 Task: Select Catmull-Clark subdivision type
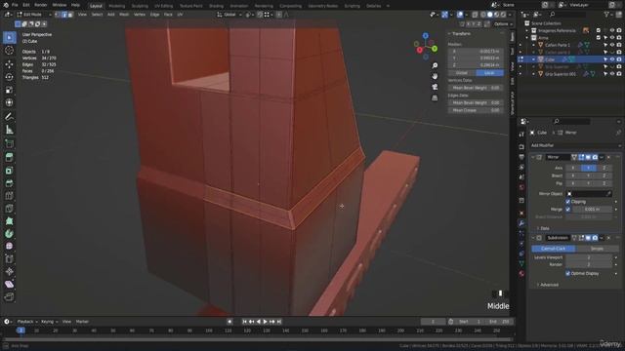554,249
